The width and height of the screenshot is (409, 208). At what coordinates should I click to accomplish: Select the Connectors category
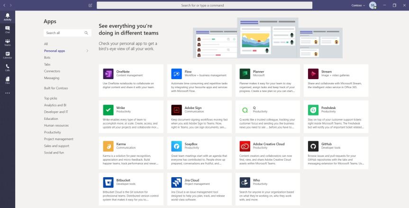[x=52, y=71]
